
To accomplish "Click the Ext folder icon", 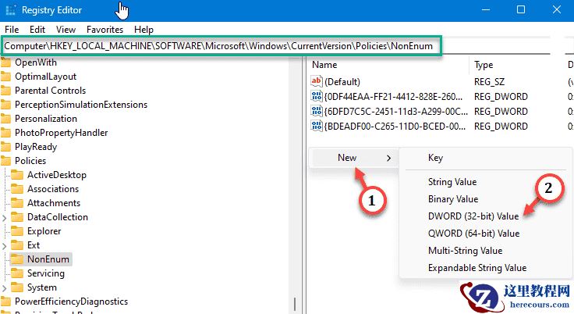I will [17, 245].
